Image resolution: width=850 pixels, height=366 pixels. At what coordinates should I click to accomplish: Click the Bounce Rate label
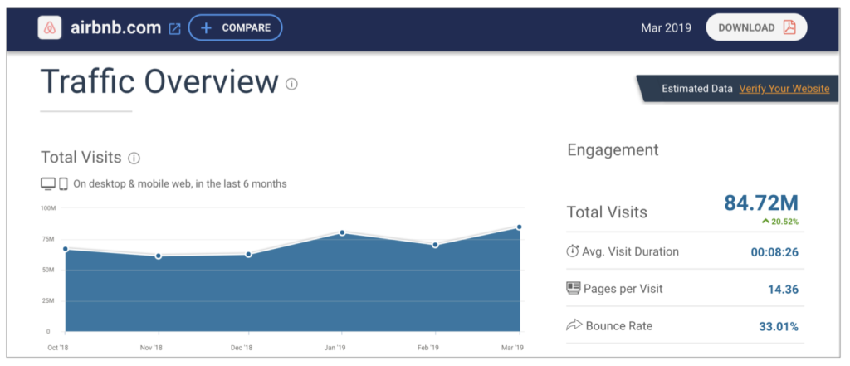(x=619, y=326)
